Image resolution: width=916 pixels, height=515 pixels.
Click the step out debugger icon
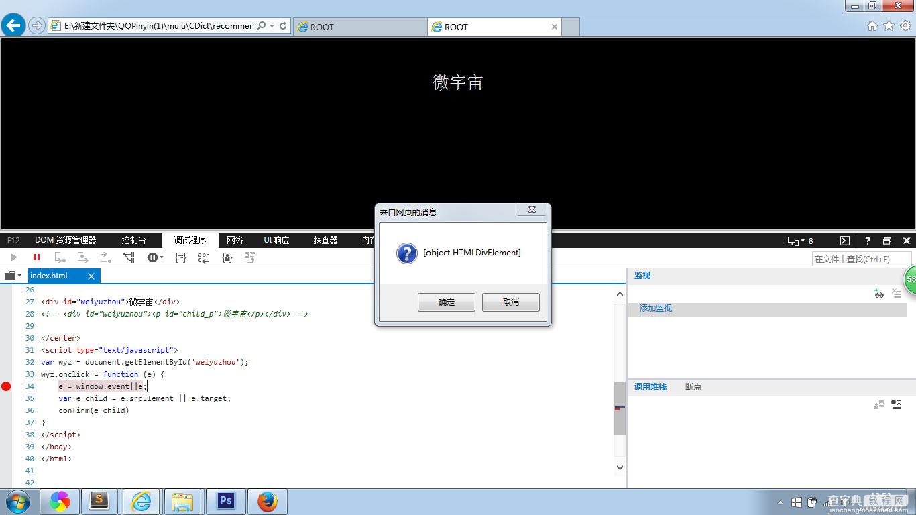(x=105, y=257)
